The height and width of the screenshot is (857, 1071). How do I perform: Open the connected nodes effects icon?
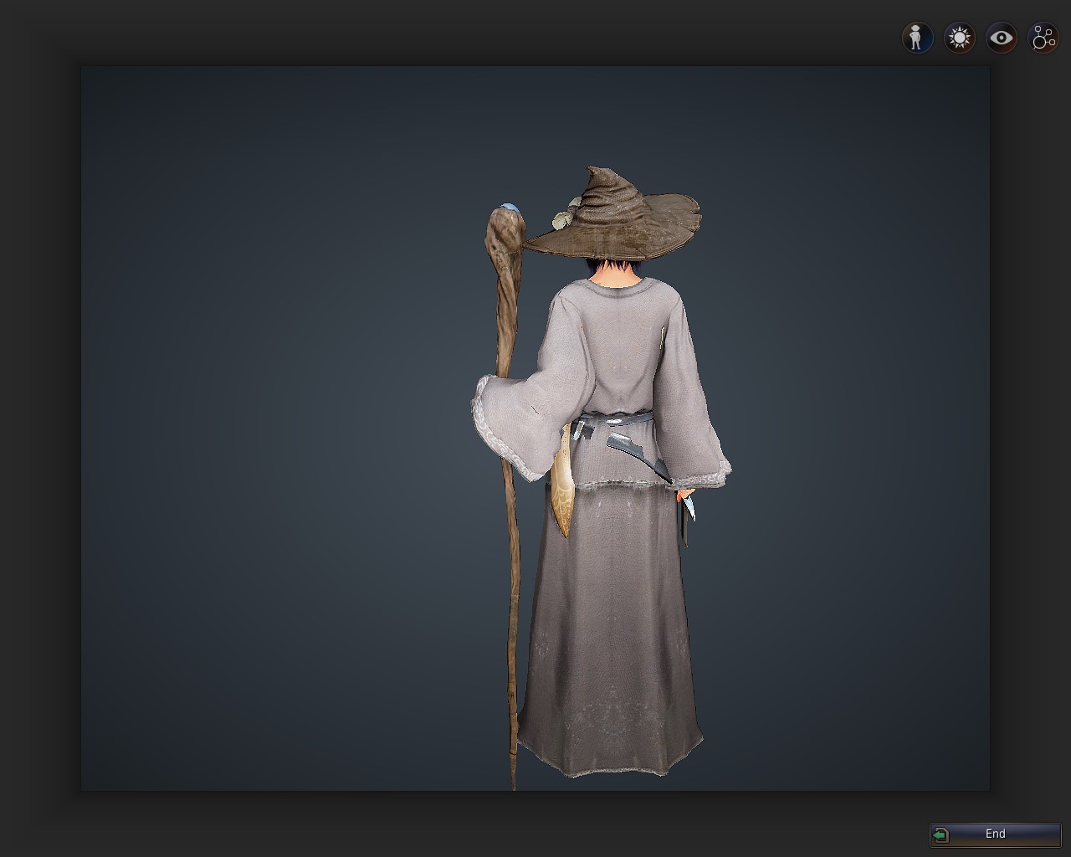[x=1043, y=38]
